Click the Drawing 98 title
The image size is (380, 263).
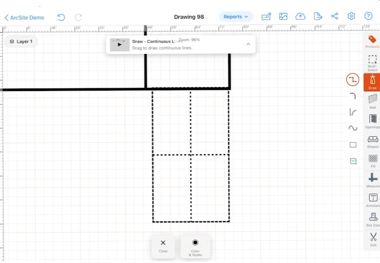pyautogui.click(x=189, y=17)
